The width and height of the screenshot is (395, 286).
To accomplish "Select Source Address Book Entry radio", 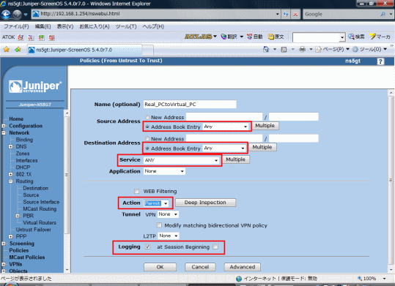I will click(147, 127).
